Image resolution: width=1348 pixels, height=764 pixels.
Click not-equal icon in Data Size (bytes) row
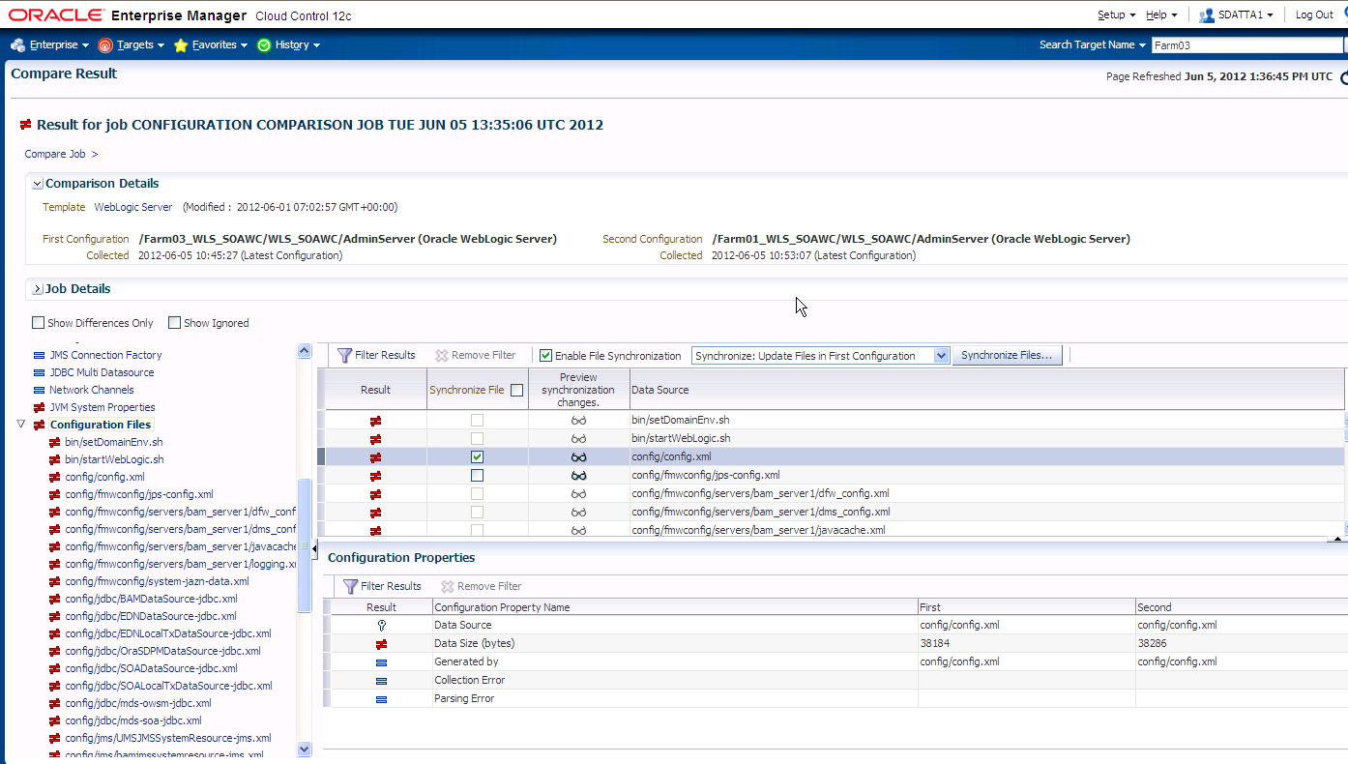click(x=381, y=644)
